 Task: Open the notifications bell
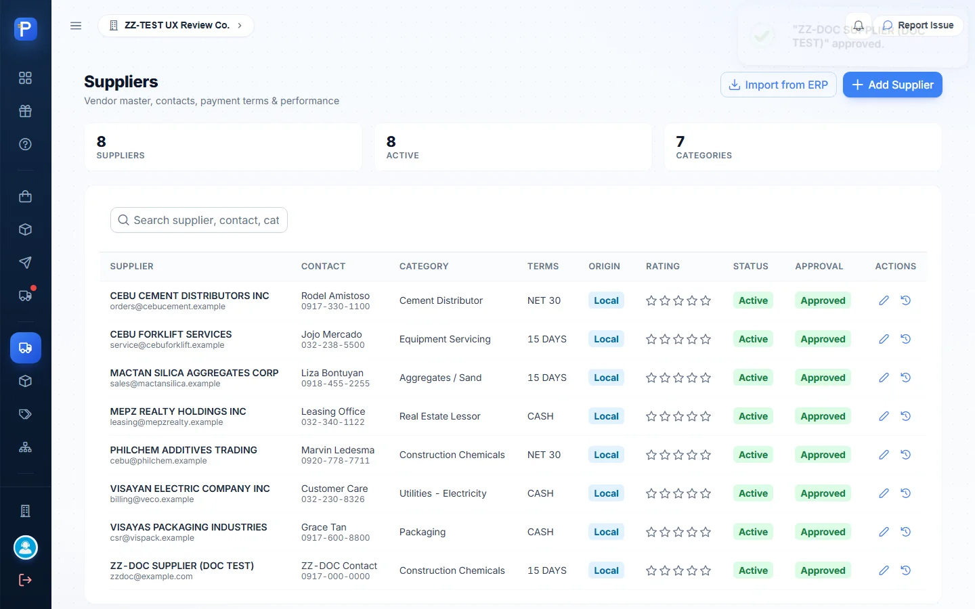(x=858, y=26)
